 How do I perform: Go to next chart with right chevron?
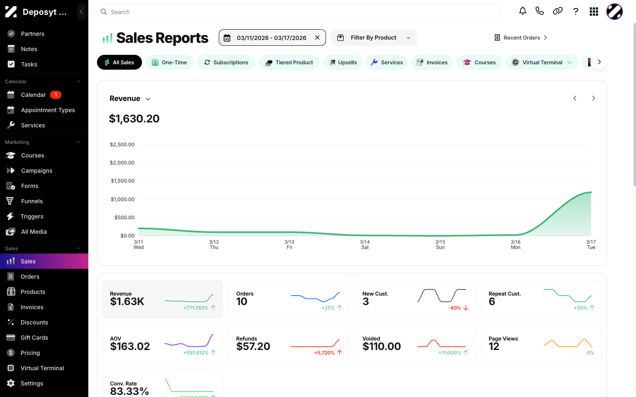593,98
